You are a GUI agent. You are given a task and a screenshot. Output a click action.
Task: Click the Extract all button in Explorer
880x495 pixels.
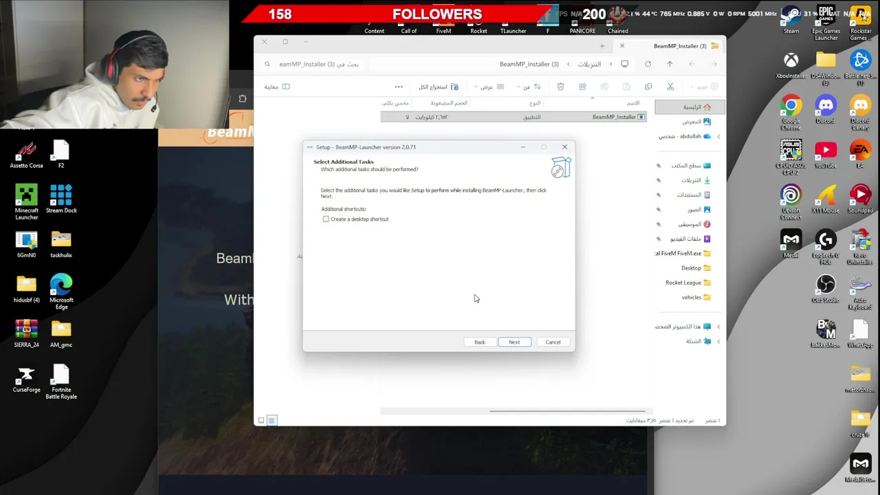[x=439, y=87]
